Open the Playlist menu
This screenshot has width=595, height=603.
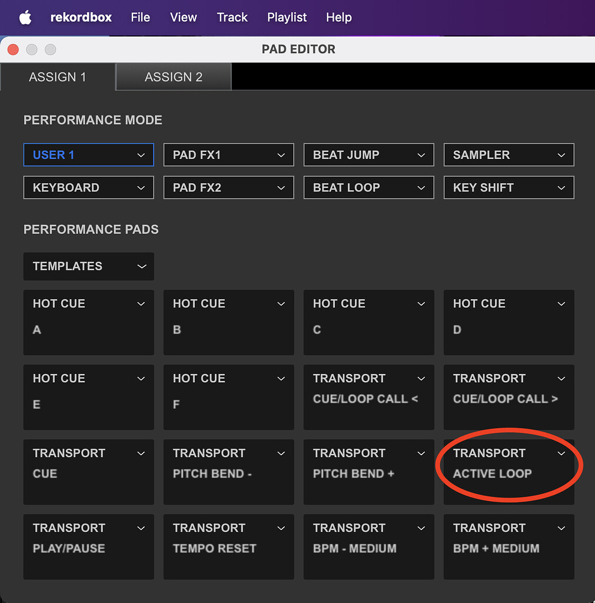[287, 17]
